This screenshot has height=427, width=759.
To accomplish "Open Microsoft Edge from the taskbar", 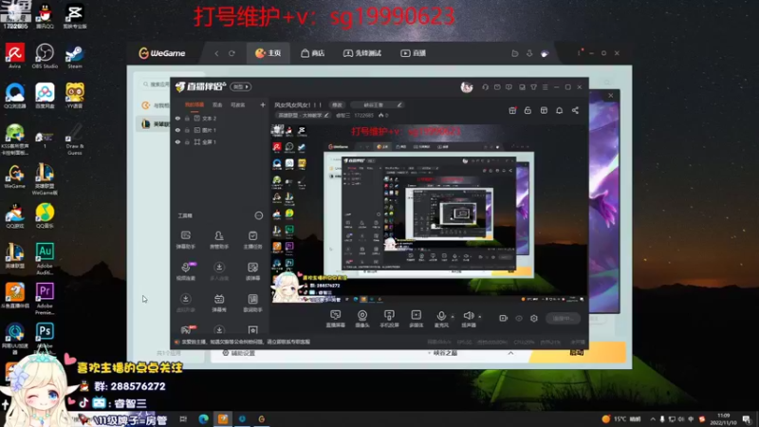I will tap(203, 419).
